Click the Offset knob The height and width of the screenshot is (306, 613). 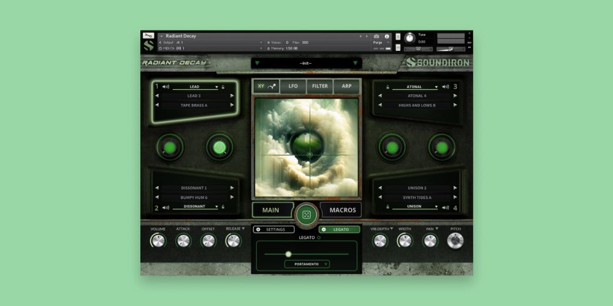[208, 241]
